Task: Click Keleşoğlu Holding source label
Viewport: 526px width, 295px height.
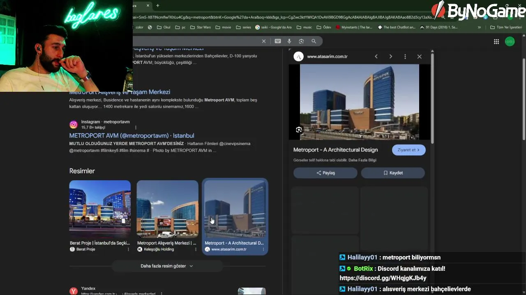Action: 158,249
